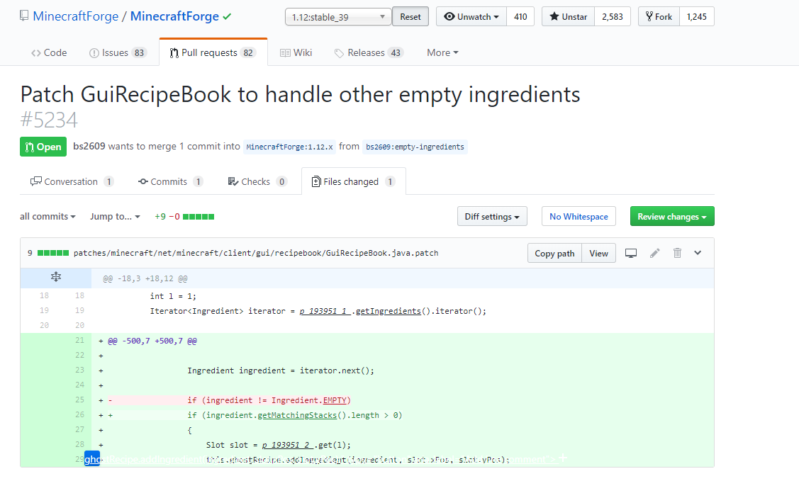
Task: Click the pull request number #5234
Action: pyautogui.click(x=49, y=120)
